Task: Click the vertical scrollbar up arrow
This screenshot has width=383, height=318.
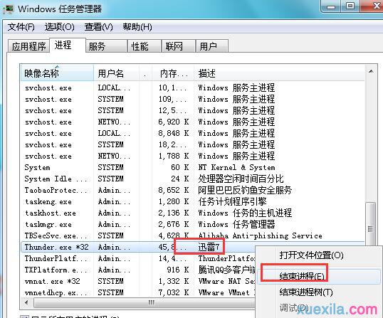Action: point(372,71)
